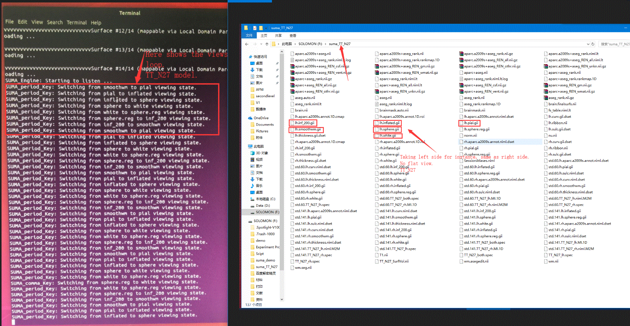
Task: Select aparc.a2009s+aseg_rank.nii.gz archive icon
Action: click(x=462, y=54)
